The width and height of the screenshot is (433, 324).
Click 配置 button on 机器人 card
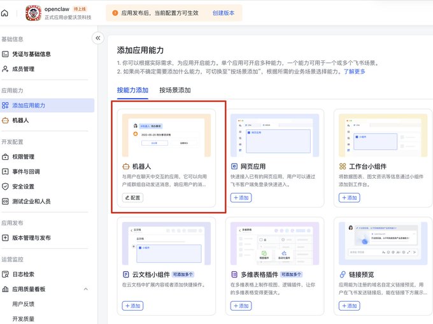pos(132,197)
